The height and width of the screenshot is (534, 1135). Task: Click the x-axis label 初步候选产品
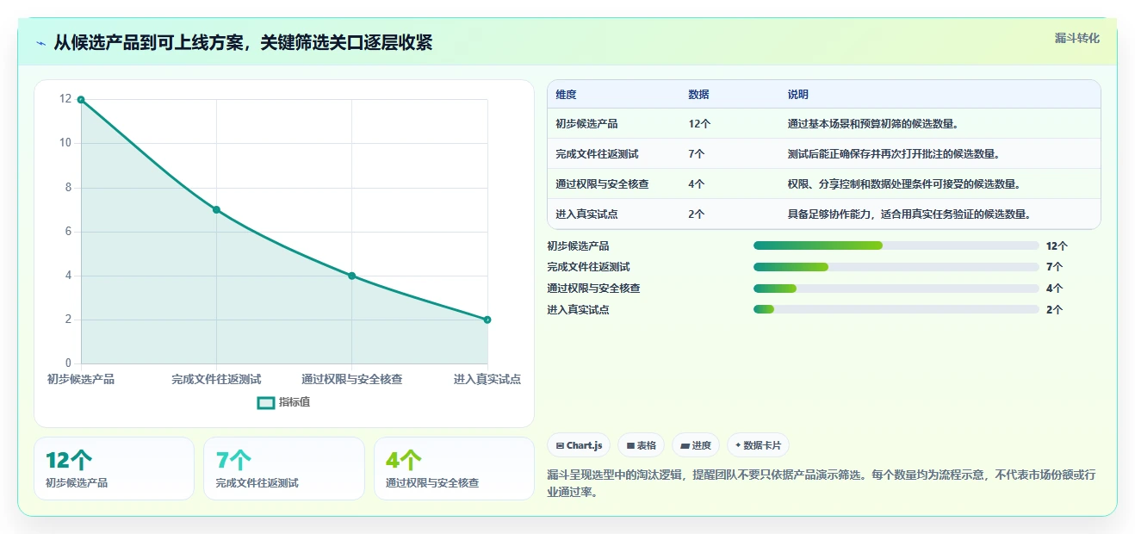point(81,379)
